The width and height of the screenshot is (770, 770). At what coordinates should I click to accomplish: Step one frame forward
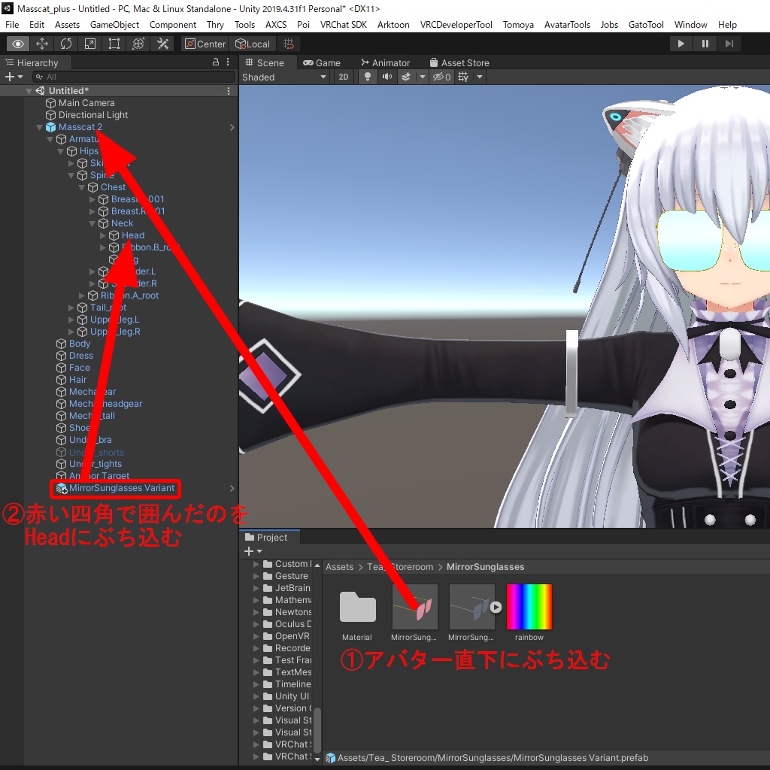pyautogui.click(x=729, y=44)
